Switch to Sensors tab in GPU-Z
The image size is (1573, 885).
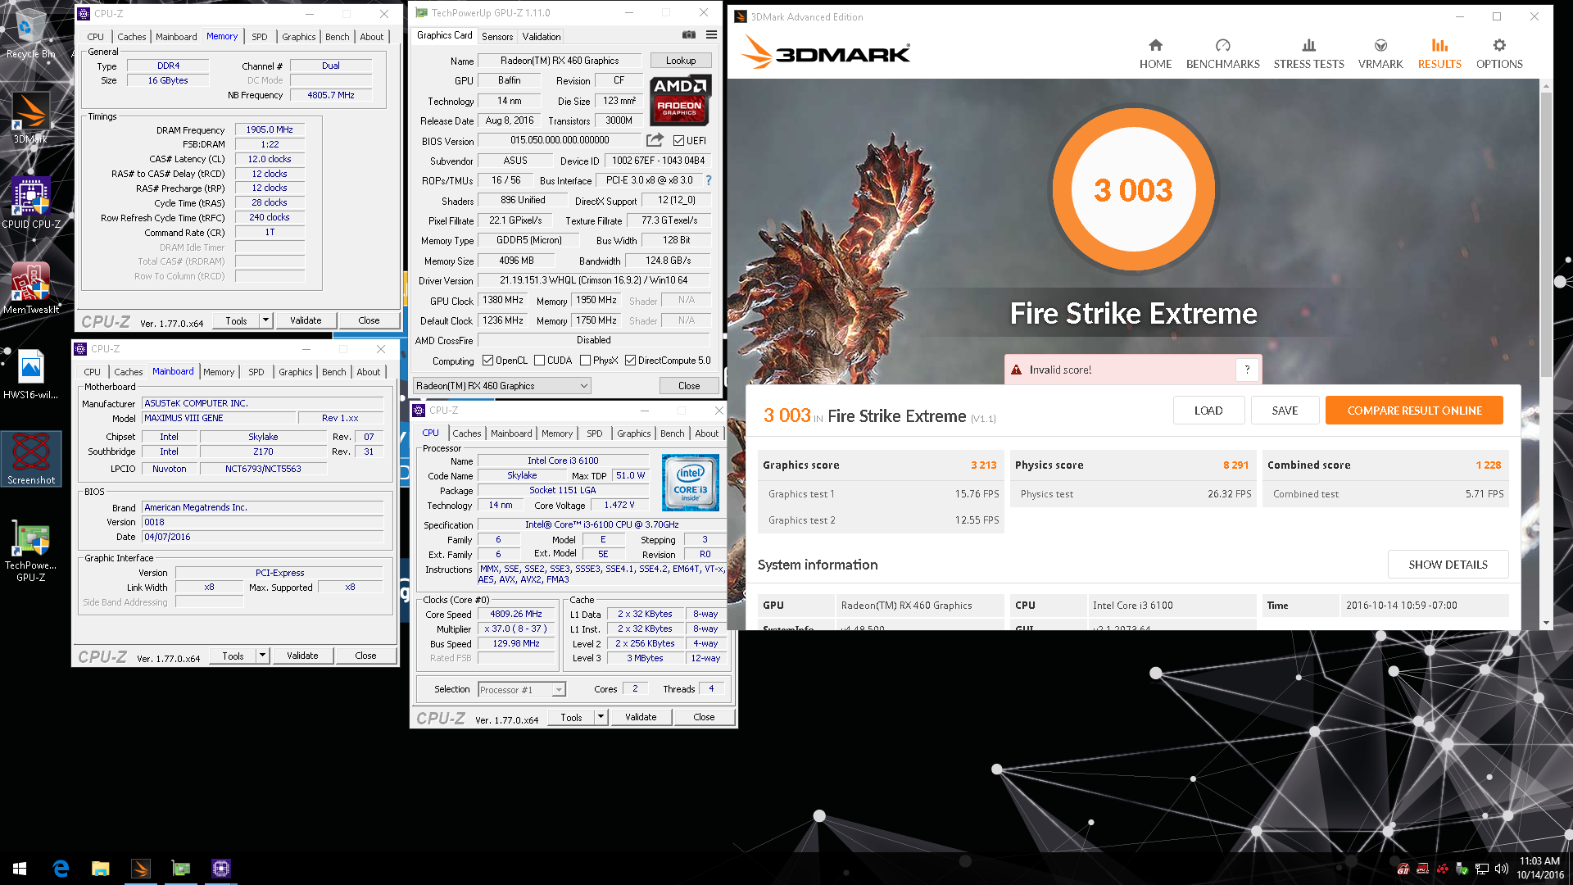pyautogui.click(x=497, y=36)
